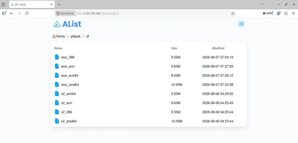Switch layout with the list view icon

(242, 24)
